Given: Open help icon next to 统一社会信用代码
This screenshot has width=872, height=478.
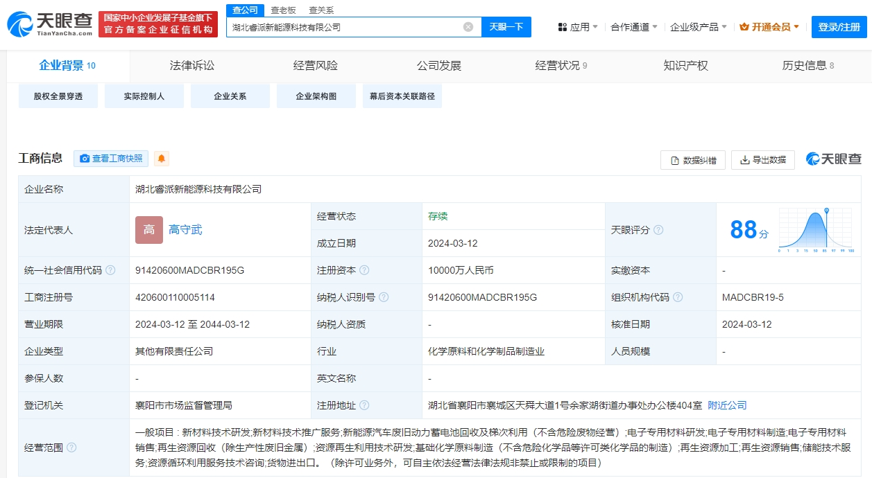Looking at the screenshot, I should 110,270.
